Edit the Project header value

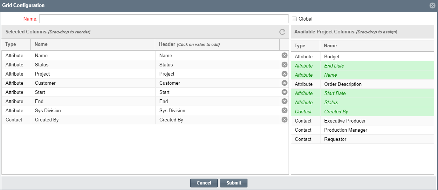click(217, 74)
